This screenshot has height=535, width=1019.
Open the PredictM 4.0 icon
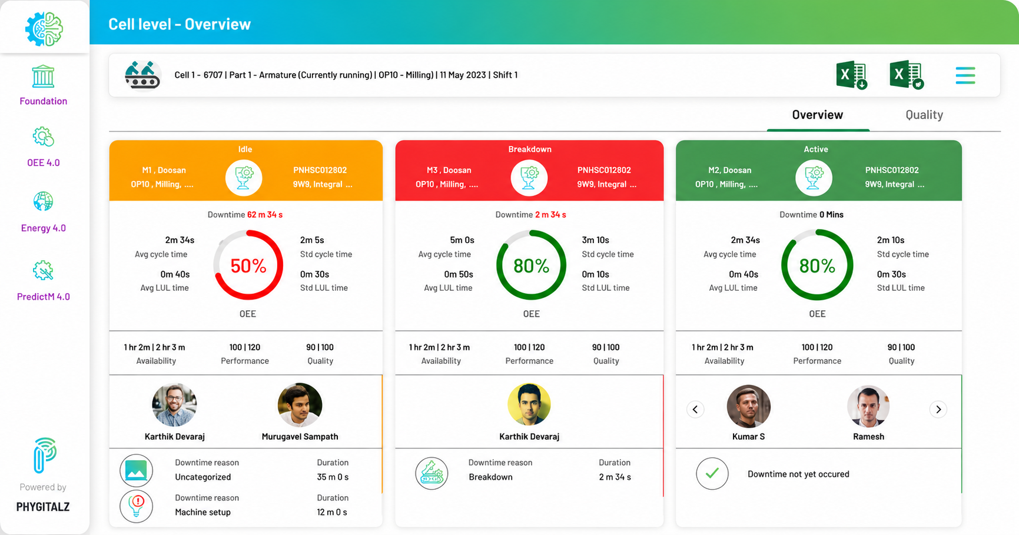[x=43, y=270]
